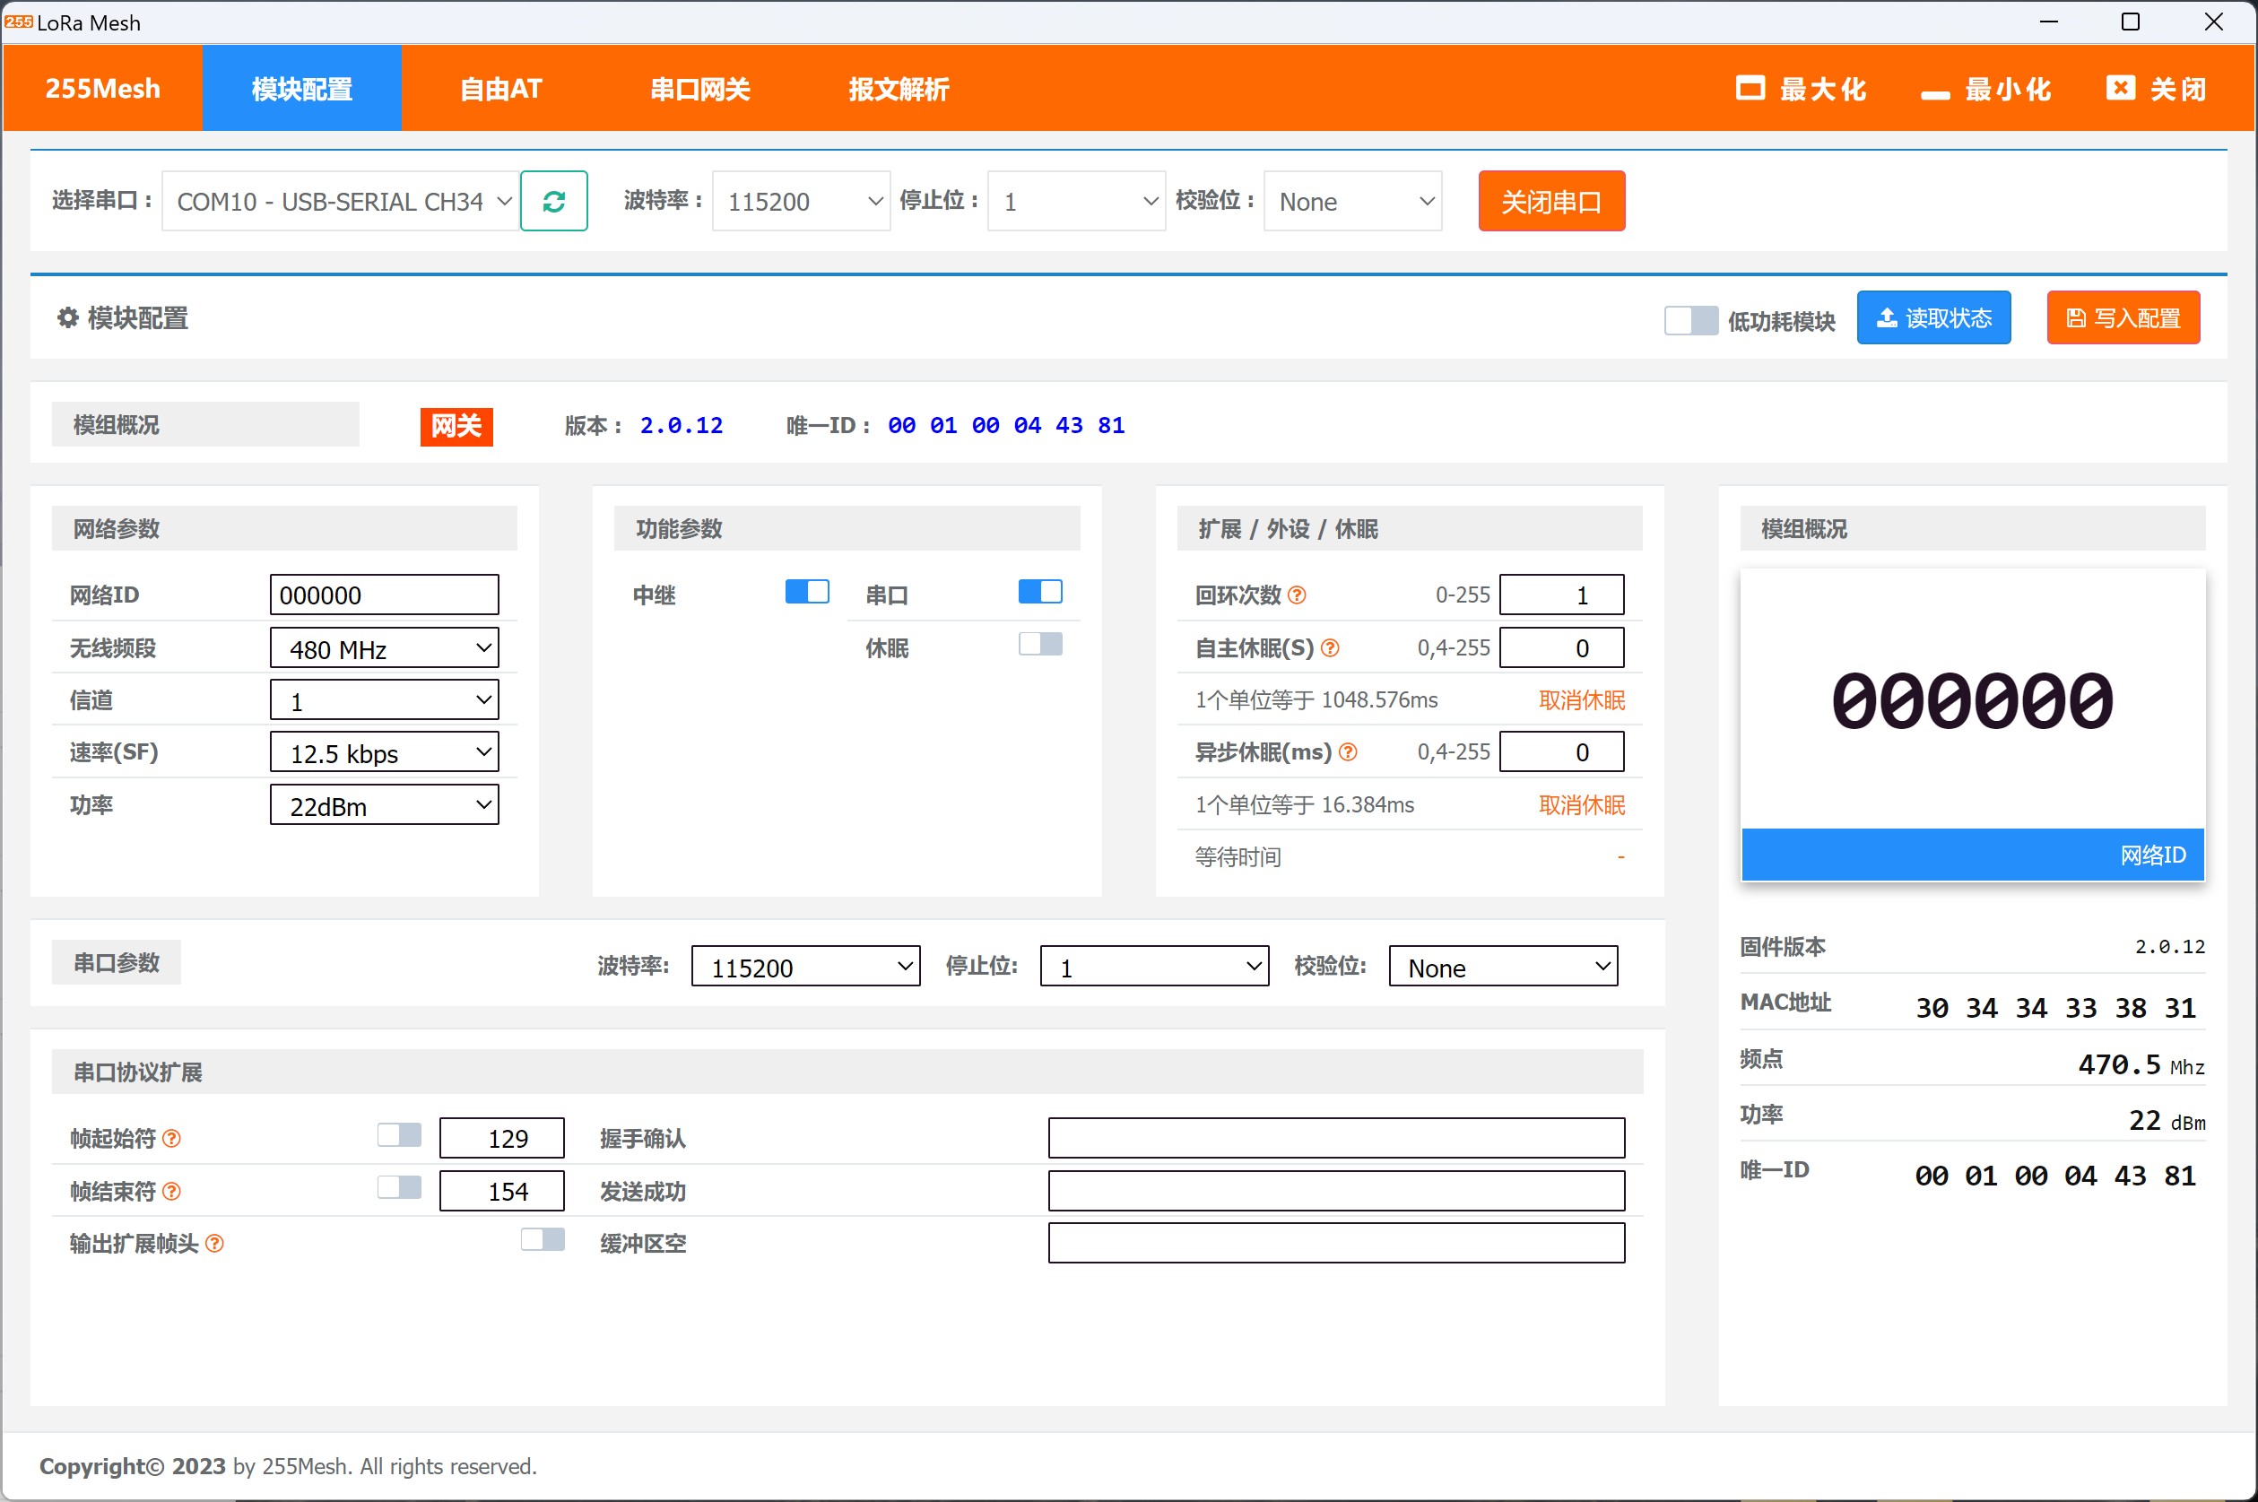
Task: Switch to the 报文解析 tab
Action: [x=899, y=88]
